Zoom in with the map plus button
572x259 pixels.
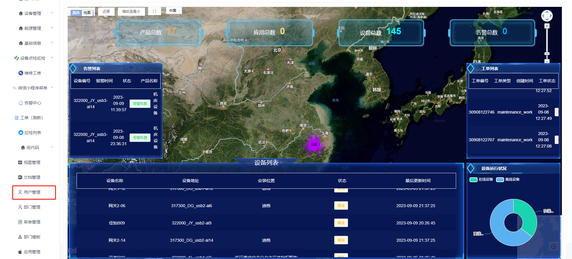[x=547, y=26]
